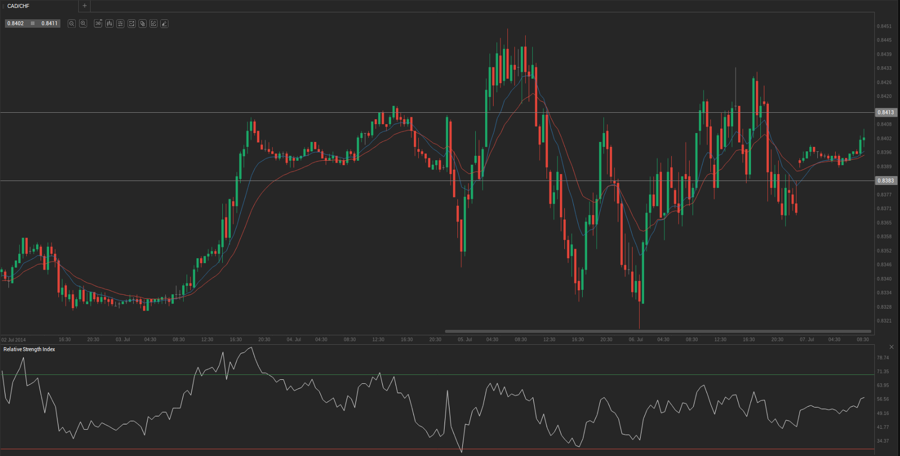Viewport: 900px width, 456px height.
Task: Open the indicators chart icon
Action: (132, 24)
